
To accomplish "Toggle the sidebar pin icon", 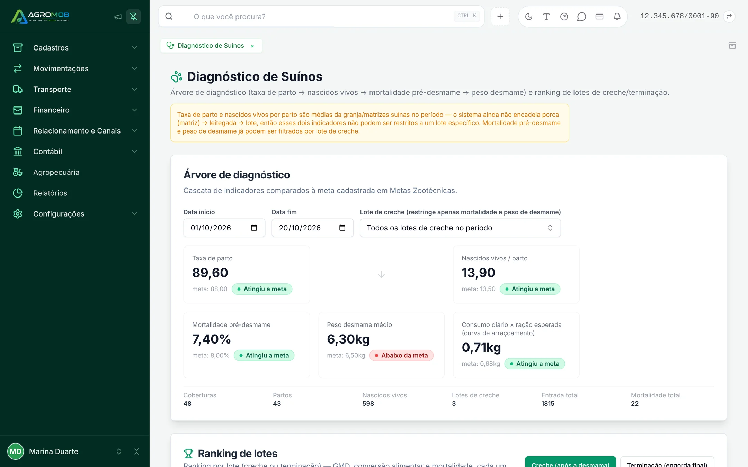I will pos(133,16).
